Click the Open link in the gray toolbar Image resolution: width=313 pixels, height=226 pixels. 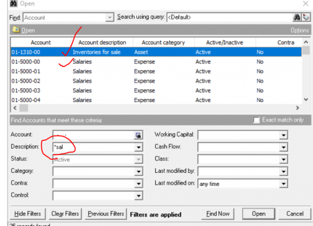pyautogui.click(x=28, y=31)
